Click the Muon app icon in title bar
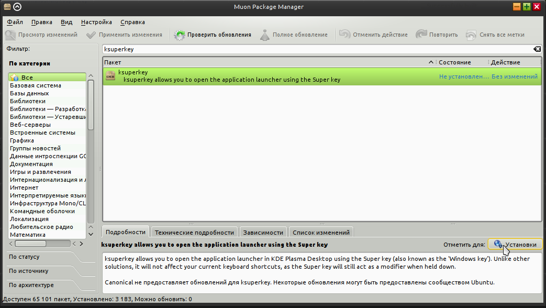 click(7, 7)
